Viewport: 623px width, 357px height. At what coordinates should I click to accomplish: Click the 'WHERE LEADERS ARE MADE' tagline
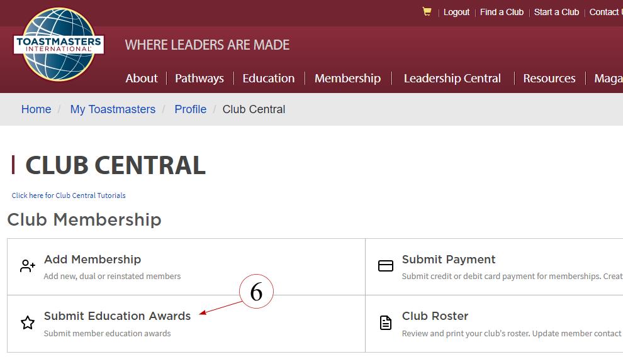207,45
